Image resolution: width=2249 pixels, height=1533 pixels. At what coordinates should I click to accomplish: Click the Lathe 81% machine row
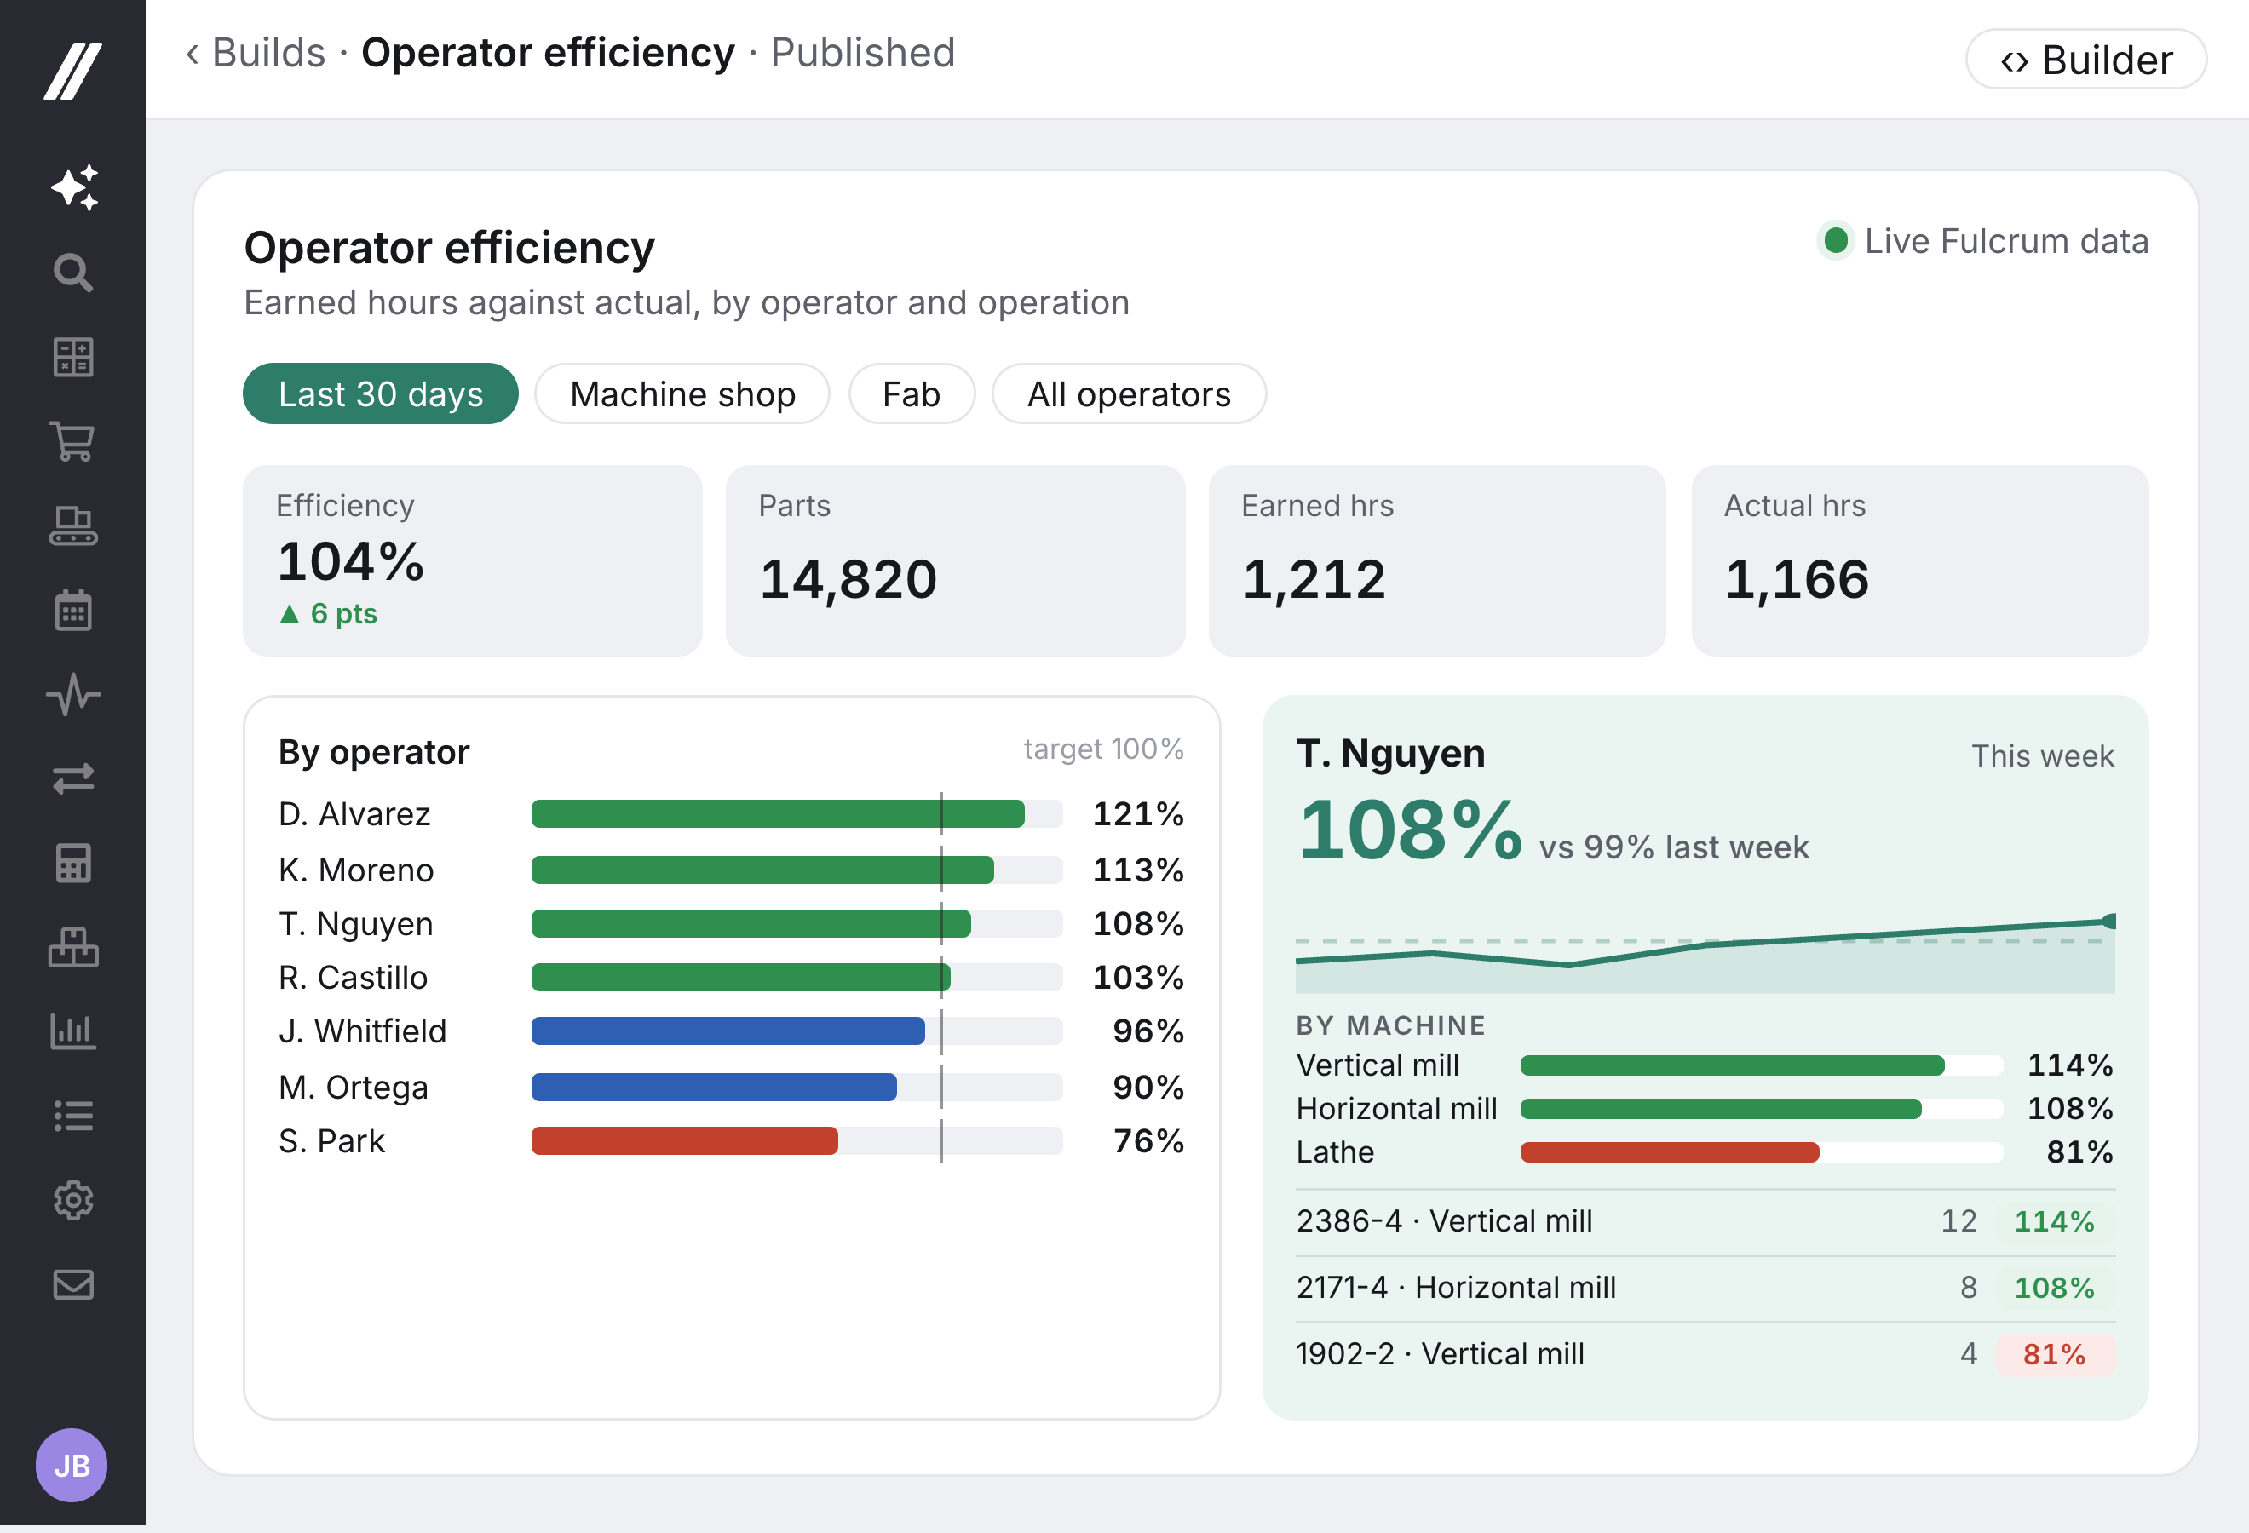pyautogui.click(x=1705, y=1152)
